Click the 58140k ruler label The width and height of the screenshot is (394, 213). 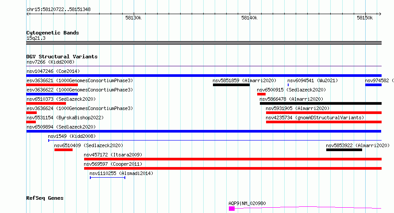[x=249, y=18]
